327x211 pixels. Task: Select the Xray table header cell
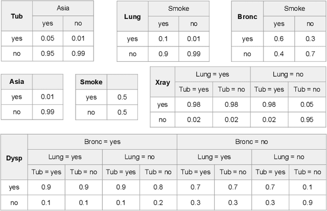162,82
